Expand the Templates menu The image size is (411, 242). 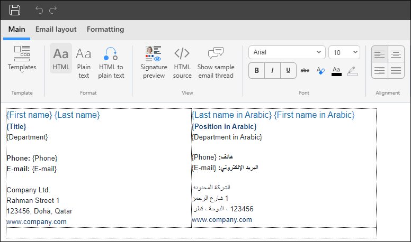click(22, 60)
